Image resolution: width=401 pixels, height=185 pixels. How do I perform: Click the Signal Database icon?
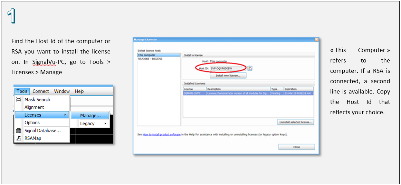19,131
